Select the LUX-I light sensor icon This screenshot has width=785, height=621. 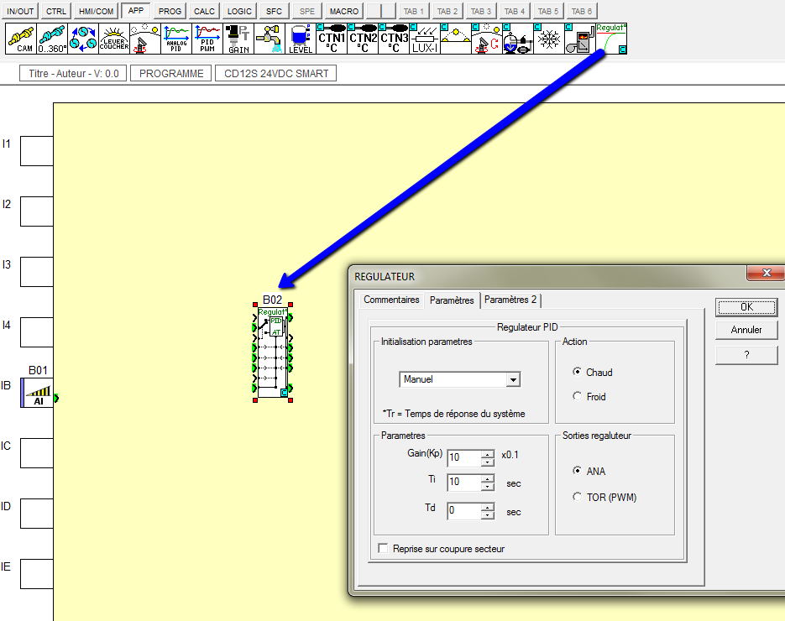click(425, 39)
